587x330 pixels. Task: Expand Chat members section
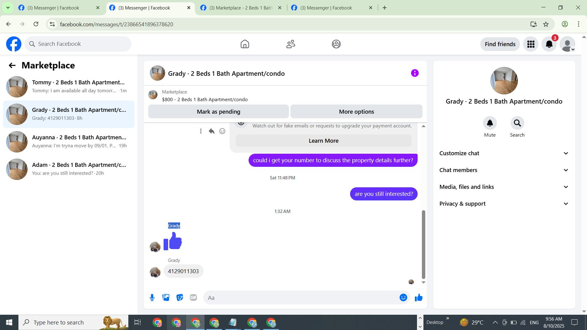tap(504, 170)
